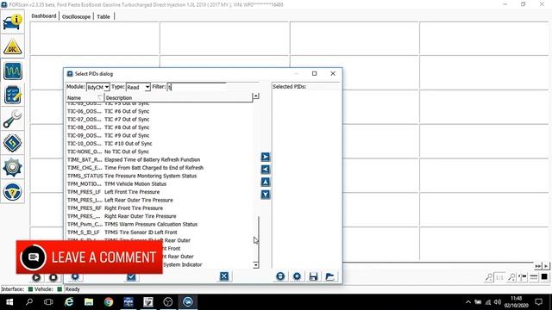Select TPMS Tire Sensor ID Left Front
This screenshot has height=310, width=552.
(159, 232)
